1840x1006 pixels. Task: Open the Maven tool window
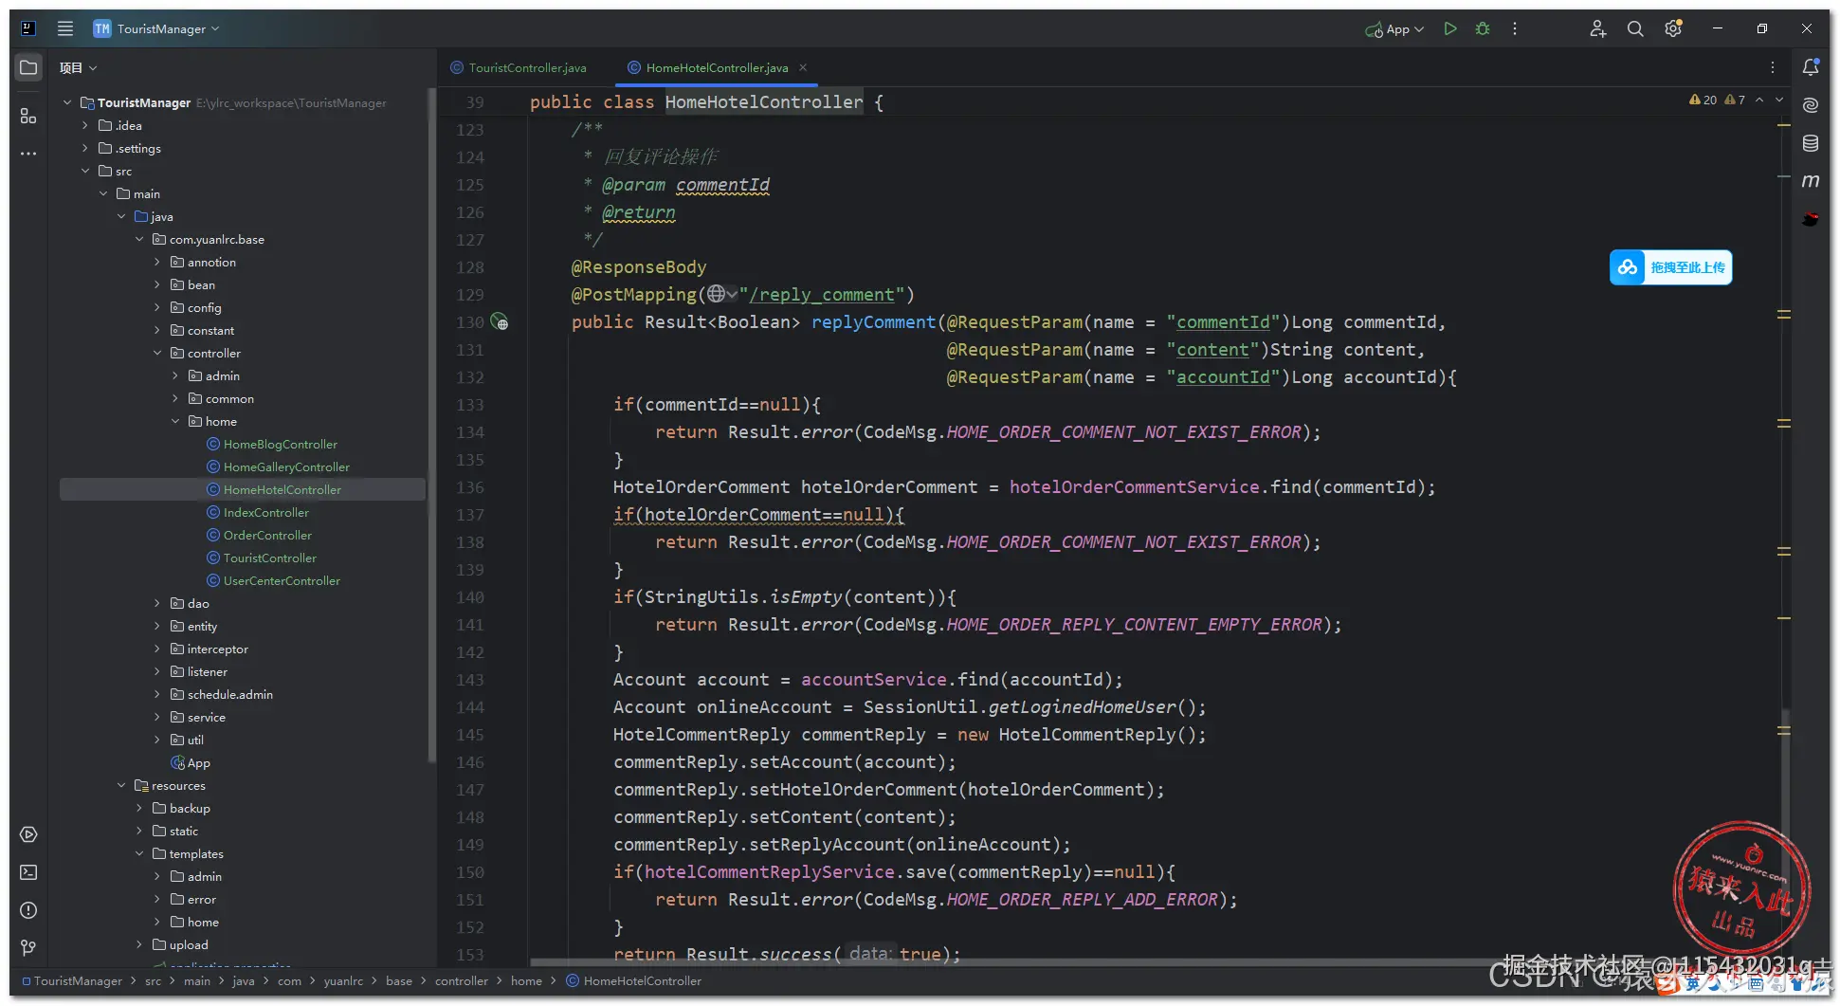coord(1811,181)
